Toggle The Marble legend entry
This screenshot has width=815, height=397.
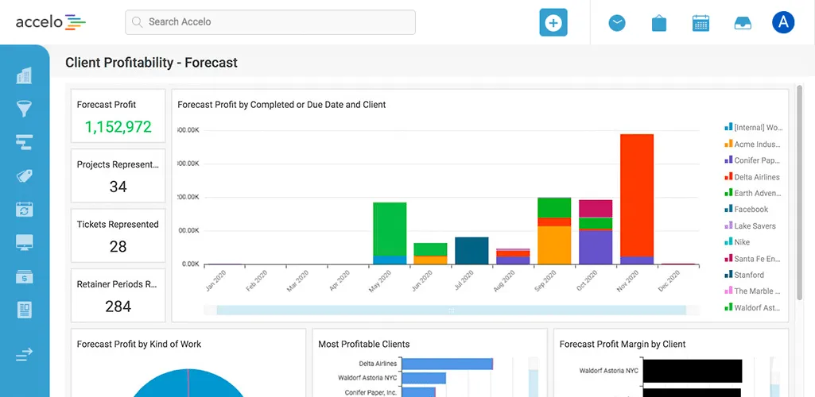click(x=753, y=291)
